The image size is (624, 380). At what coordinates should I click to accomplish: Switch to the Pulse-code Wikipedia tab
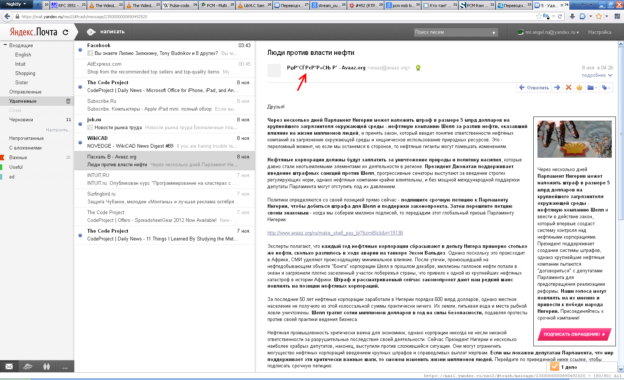pyautogui.click(x=180, y=5)
